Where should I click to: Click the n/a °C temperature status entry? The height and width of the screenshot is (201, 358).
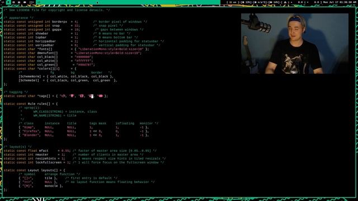click(260, 2)
